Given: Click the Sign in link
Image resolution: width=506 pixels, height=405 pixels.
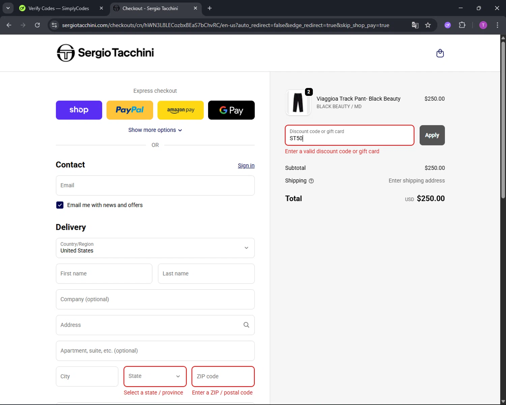Looking at the screenshot, I should pos(246,165).
